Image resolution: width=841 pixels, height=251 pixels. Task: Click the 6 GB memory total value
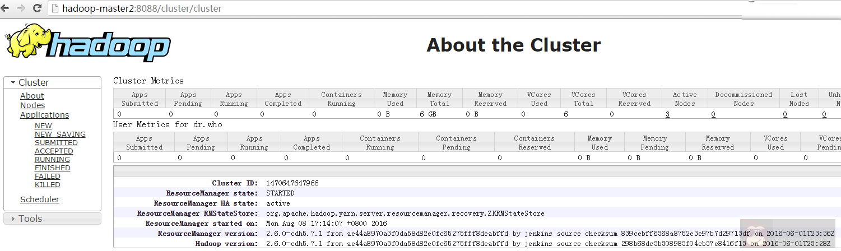[428, 114]
